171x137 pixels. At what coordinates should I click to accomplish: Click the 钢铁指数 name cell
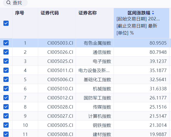(x=95, y=125)
